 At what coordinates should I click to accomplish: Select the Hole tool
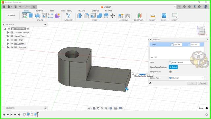point(44,16)
